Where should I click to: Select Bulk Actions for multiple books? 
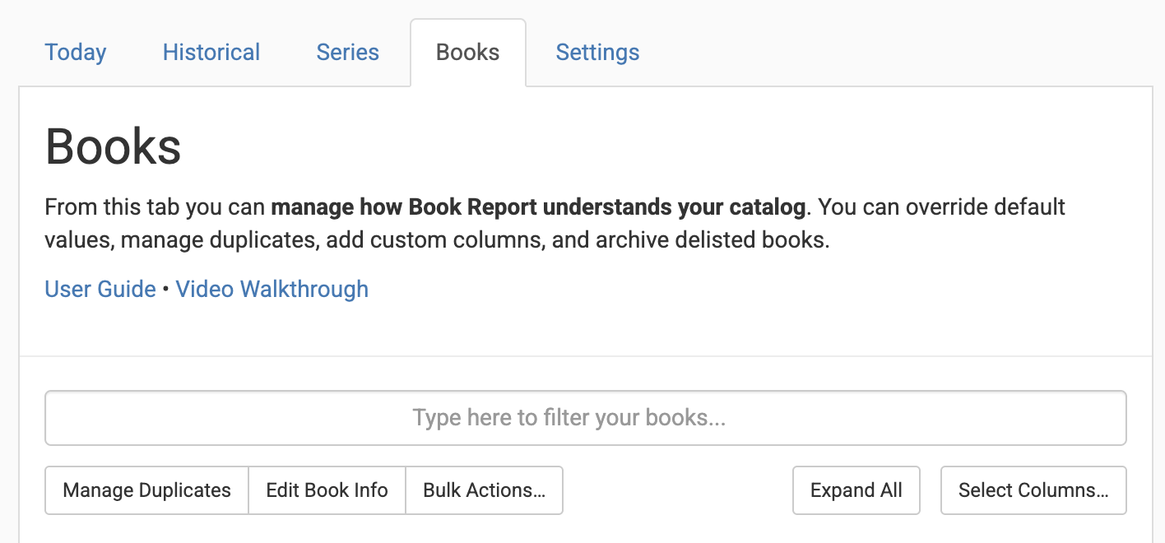point(484,490)
